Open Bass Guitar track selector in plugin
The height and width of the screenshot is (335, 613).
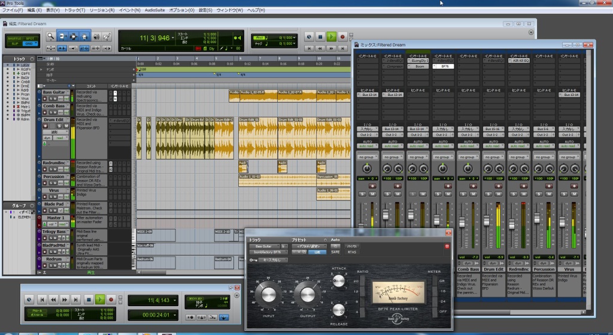264,246
